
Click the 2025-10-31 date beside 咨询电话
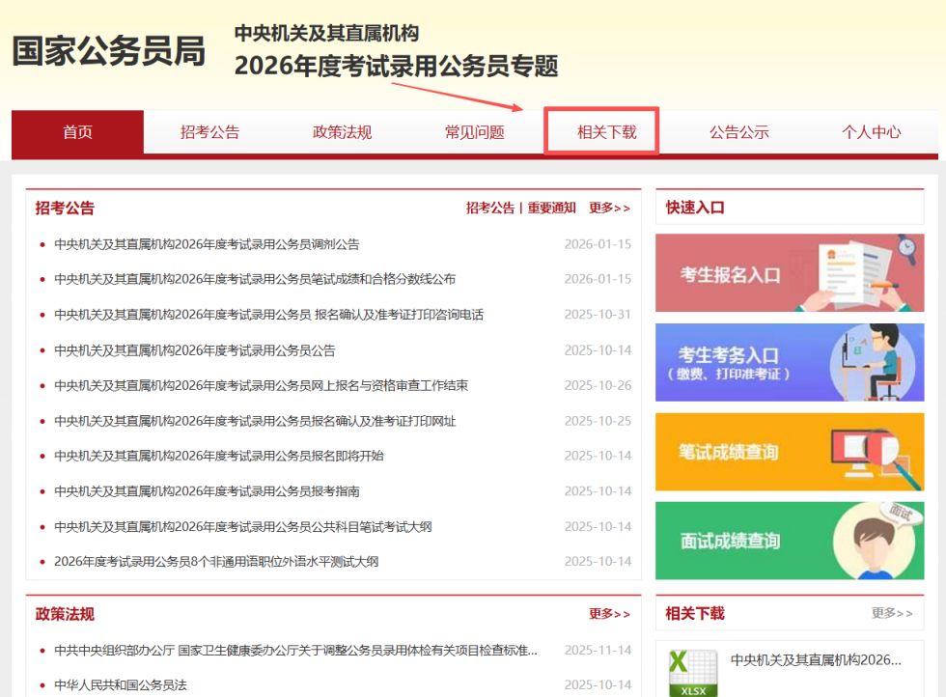click(x=598, y=315)
